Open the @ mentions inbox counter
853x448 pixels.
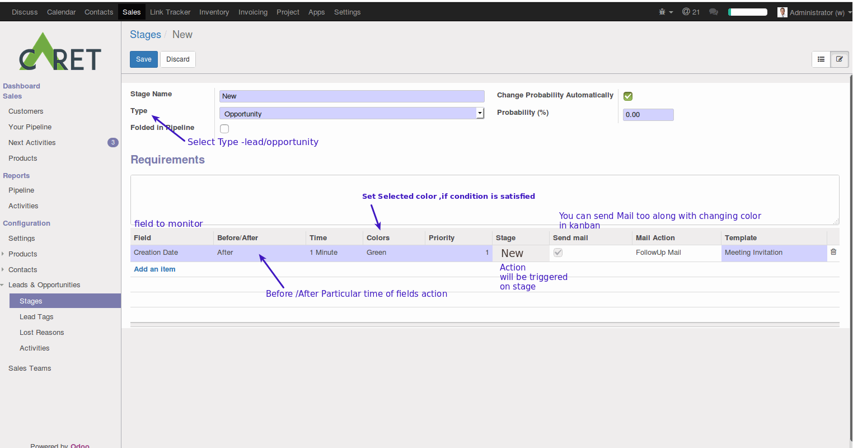(x=691, y=12)
